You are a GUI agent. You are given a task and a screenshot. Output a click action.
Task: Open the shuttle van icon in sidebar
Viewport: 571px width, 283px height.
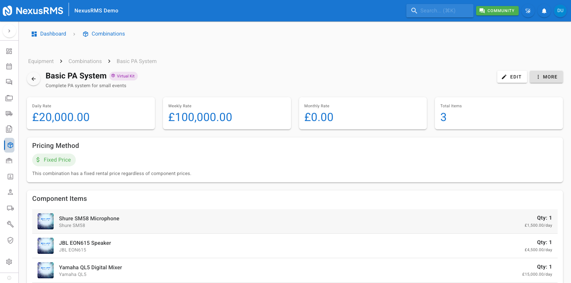9,113
